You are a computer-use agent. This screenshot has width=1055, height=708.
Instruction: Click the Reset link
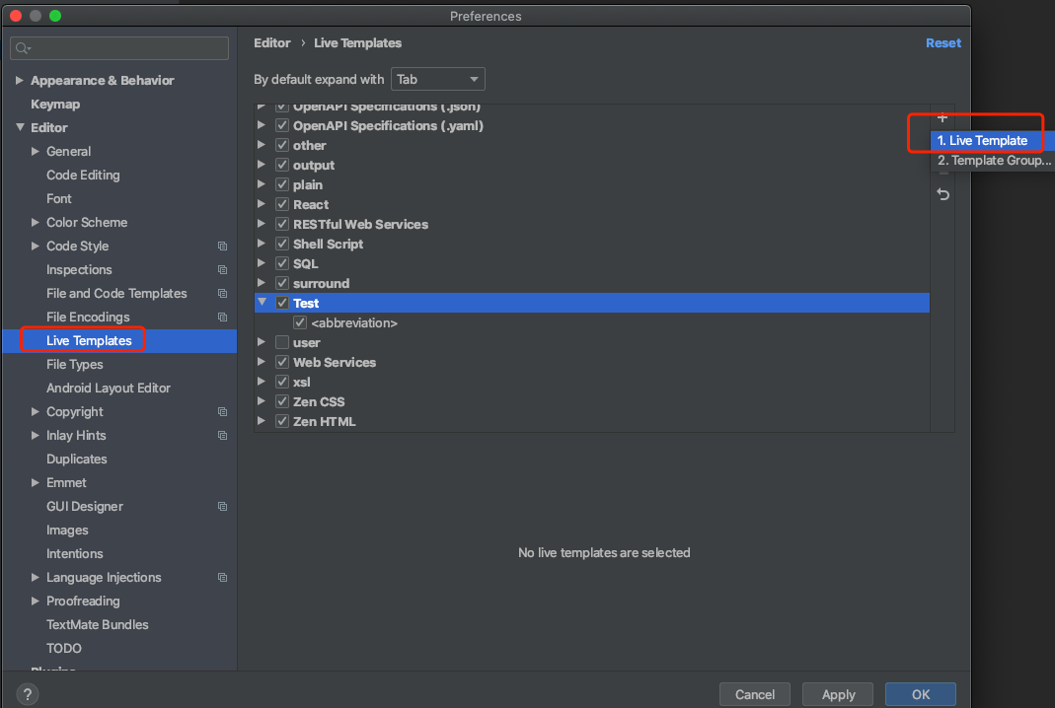point(943,43)
